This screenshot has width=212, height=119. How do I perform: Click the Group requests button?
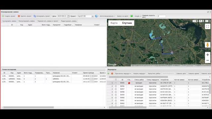9,21
